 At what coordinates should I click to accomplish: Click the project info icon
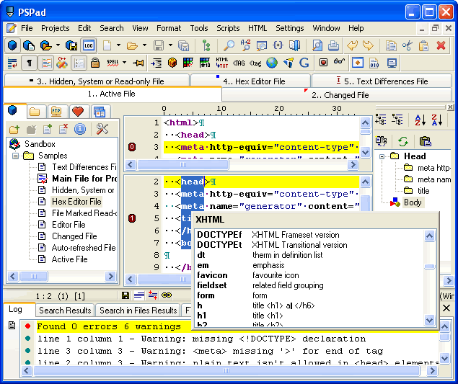pyautogui.click(x=80, y=129)
